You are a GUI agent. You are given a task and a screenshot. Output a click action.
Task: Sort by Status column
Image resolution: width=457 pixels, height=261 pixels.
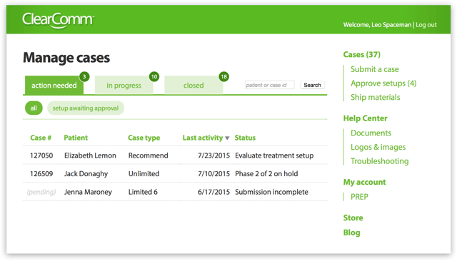pyautogui.click(x=245, y=138)
